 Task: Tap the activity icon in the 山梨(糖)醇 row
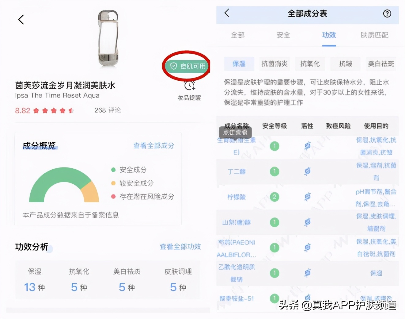(x=308, y=222)
